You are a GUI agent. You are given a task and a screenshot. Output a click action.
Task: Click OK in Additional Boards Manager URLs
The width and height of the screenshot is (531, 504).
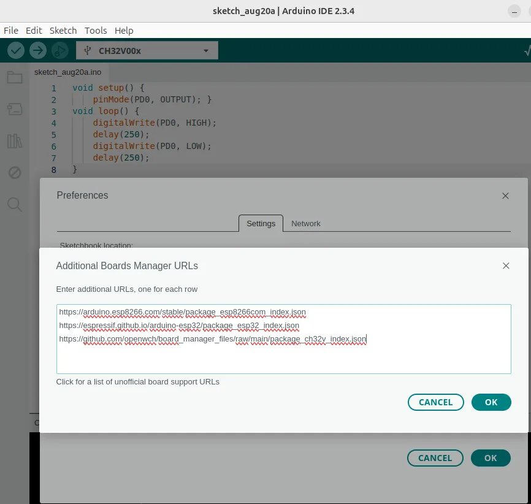[x=491, y=402]
